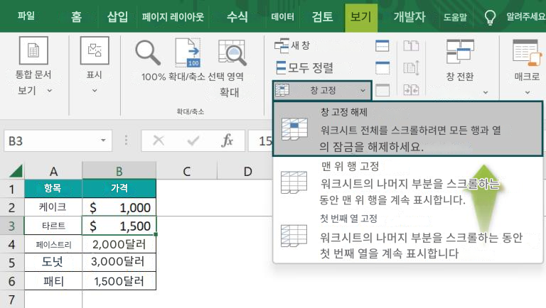Click the 2,000달러 cell
This screenshot has width=546, height=308.
tap(119, 244)
